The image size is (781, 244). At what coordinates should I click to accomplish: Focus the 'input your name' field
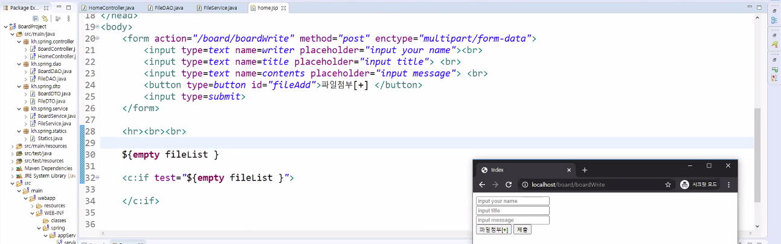(x=512, y=201)
